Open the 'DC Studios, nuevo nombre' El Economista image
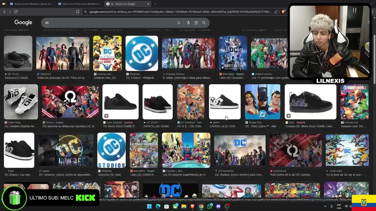 tap(240, 150)
